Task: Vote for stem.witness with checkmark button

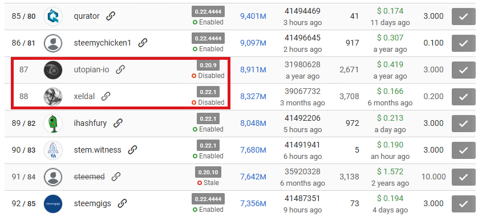Action: [463, 150]
